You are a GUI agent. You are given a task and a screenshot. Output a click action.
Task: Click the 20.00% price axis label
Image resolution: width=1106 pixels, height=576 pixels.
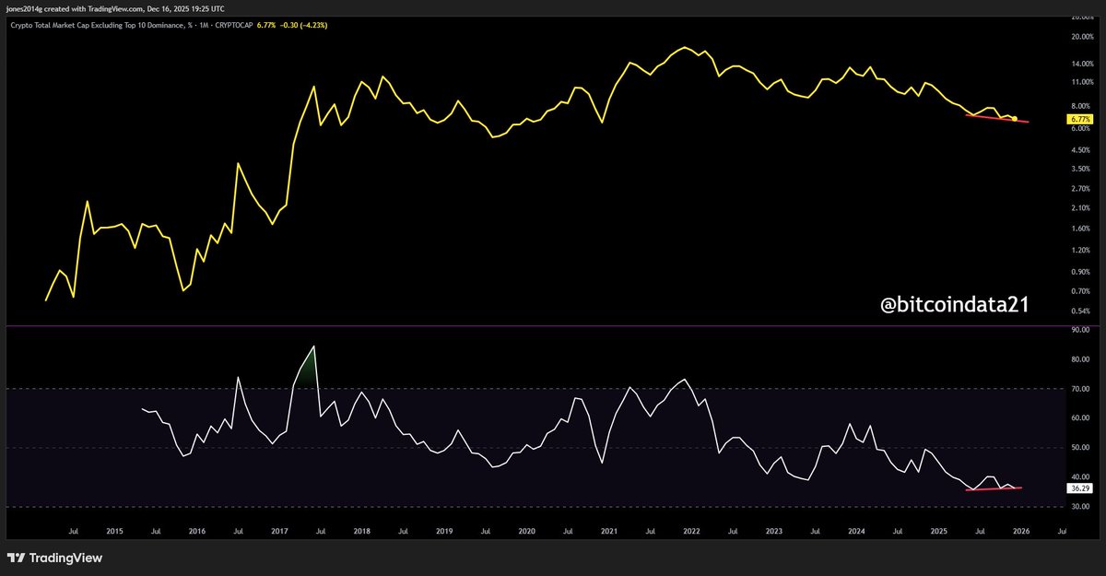pyautogui.click(x=1081, y=38)
